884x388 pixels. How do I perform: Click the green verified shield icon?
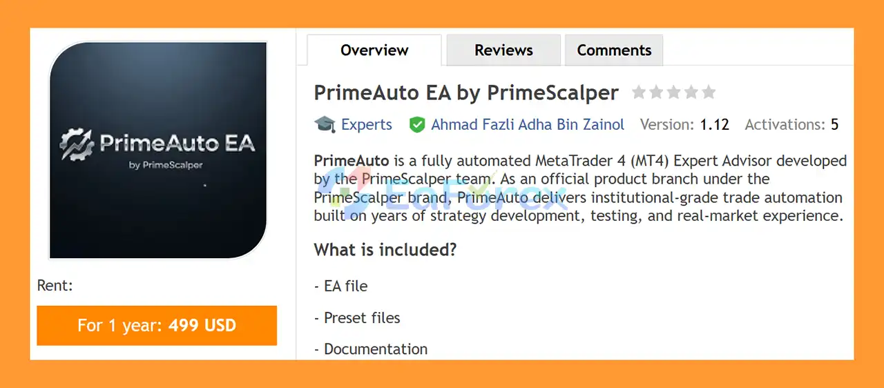tap(416, 125)
